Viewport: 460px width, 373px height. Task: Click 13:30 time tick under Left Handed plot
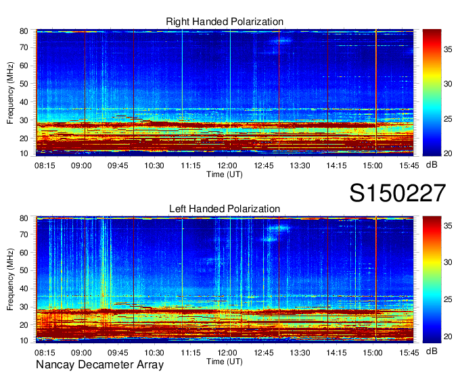pyautogui.click(x=300, y=353)
